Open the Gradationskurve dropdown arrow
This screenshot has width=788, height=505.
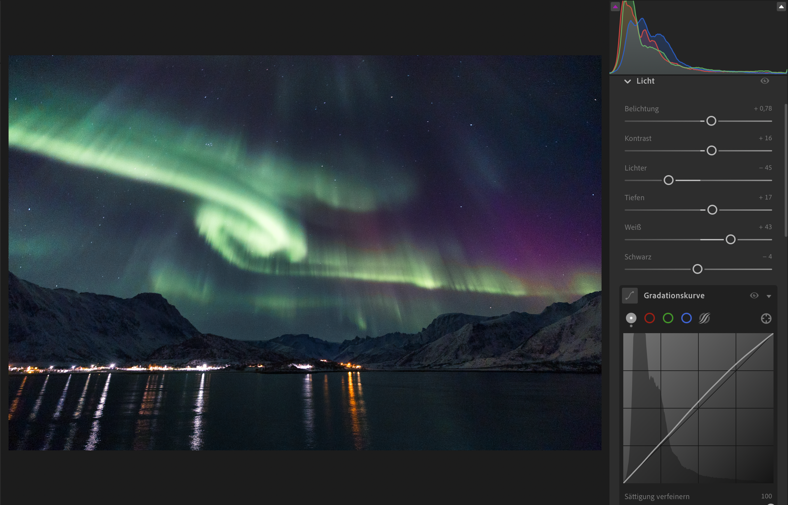click(769, 296)
